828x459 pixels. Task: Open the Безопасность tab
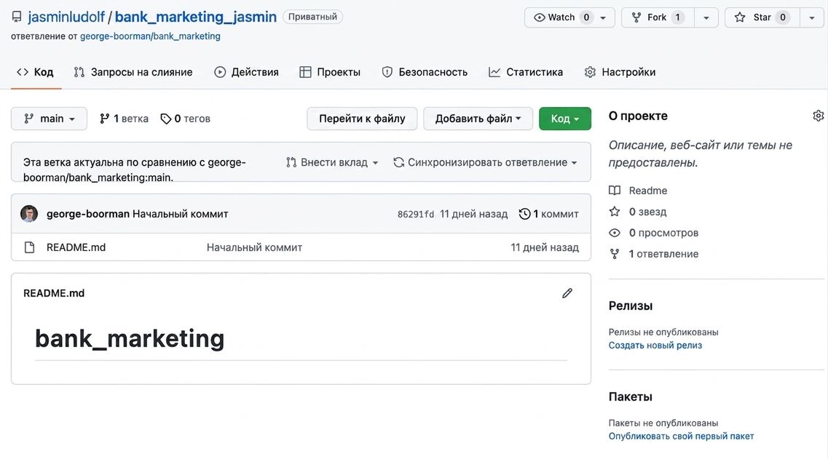point(425,72)
